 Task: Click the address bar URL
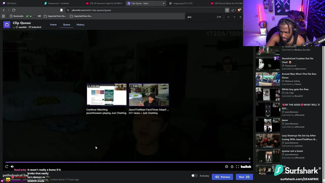point(91,10)
